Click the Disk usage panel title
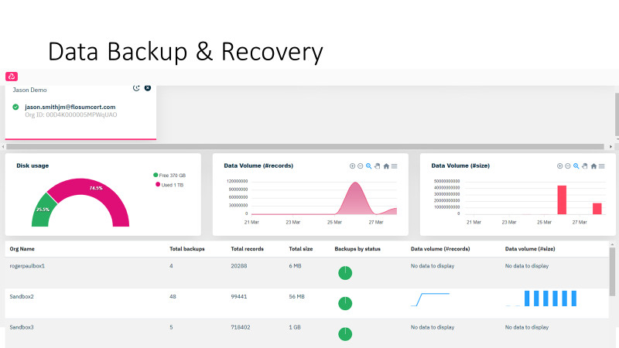 coord(32,165)
